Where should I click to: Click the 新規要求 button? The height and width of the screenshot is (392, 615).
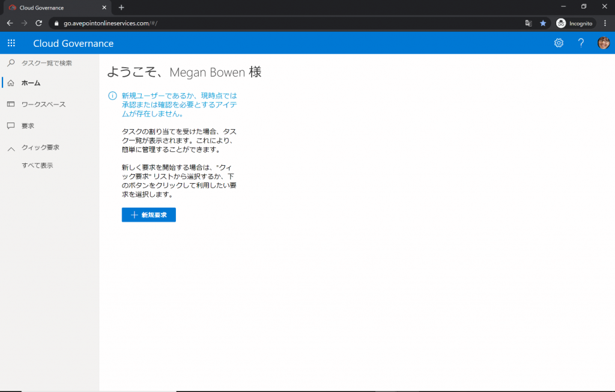coord(149,215)
